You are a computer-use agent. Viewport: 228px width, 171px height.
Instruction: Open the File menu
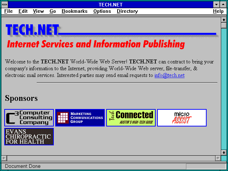coord(9,11)
